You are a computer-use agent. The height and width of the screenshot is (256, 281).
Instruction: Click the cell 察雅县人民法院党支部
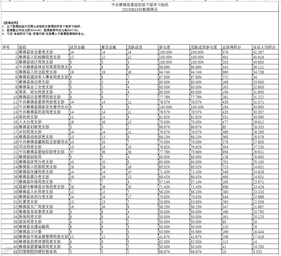(x=44, y=72)
